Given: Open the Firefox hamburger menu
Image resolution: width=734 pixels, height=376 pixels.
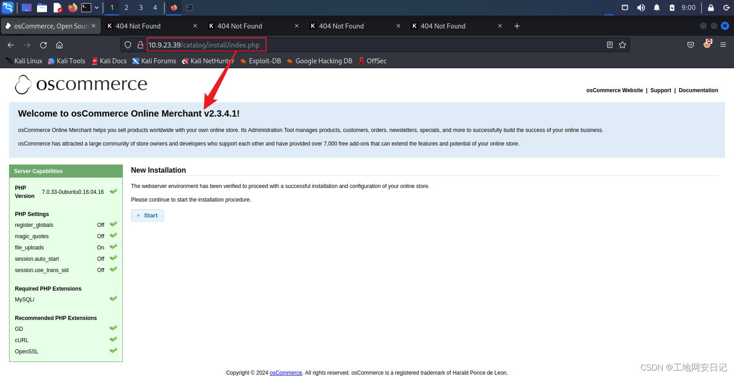Looking at the screenshot, I should click(723, 45).
